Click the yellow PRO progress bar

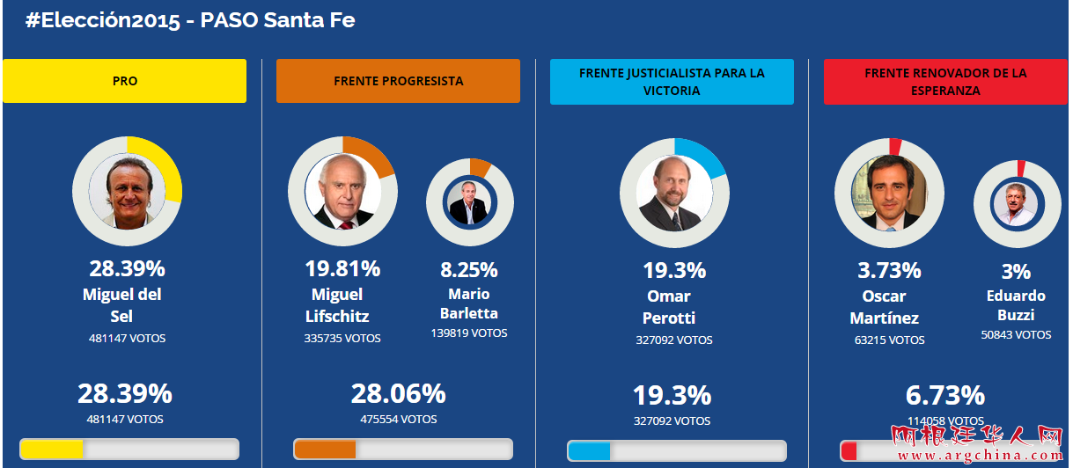pyautogui.click(x=129, y=450)
